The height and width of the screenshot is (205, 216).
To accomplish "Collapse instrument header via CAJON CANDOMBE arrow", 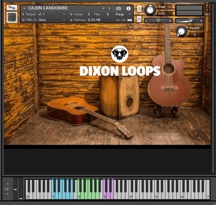I will coord(24,8).
